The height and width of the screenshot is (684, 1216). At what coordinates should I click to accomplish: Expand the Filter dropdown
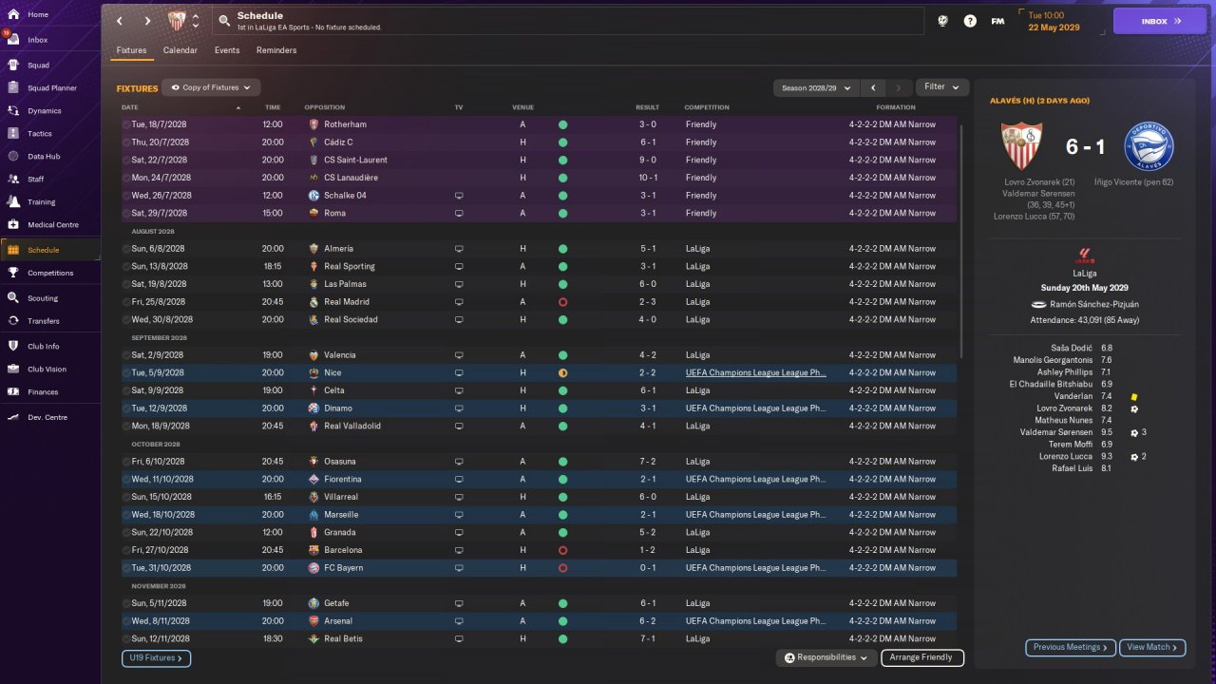coord(942,87)
